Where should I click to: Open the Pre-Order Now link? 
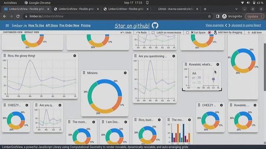click(69, 25)
